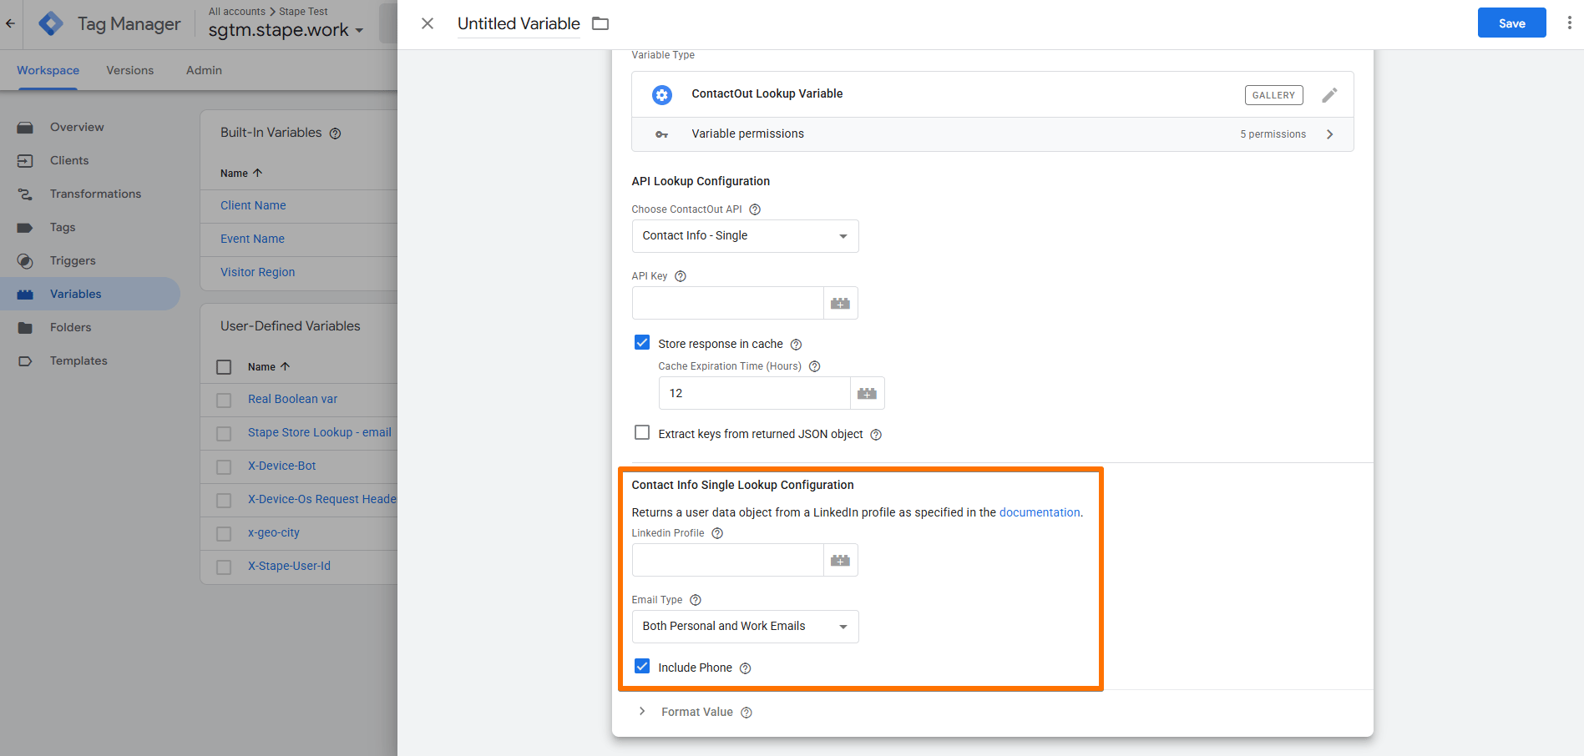This screenshot has height=756, width=1584.
Task: Insert variable into the Linkedin Profile field
Action: click(x=841, y=560)
